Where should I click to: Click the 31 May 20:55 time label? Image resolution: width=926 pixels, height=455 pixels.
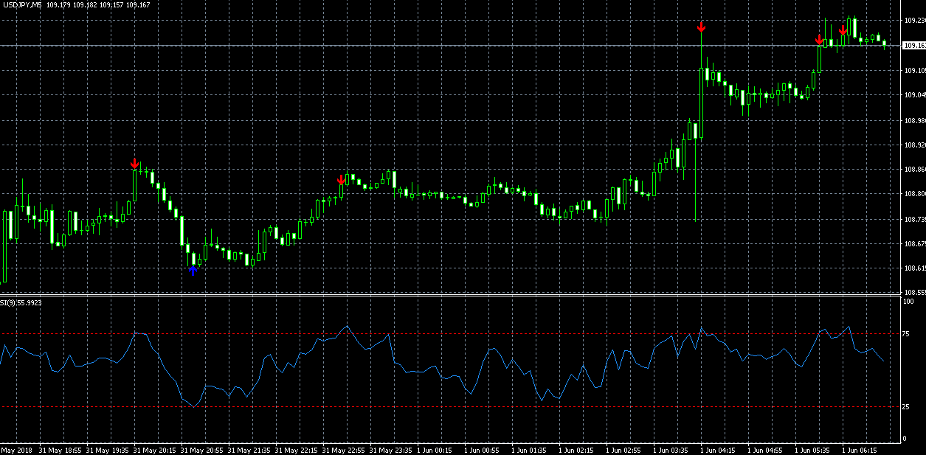(201, 449)
